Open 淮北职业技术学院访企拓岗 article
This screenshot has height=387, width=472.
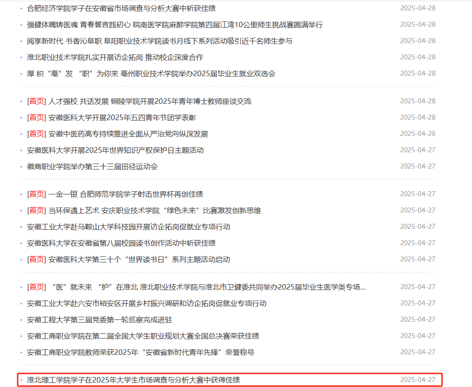115,57
